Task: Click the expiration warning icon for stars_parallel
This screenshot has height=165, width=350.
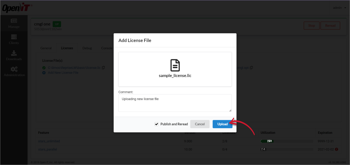Action: [x=336, y=149]
